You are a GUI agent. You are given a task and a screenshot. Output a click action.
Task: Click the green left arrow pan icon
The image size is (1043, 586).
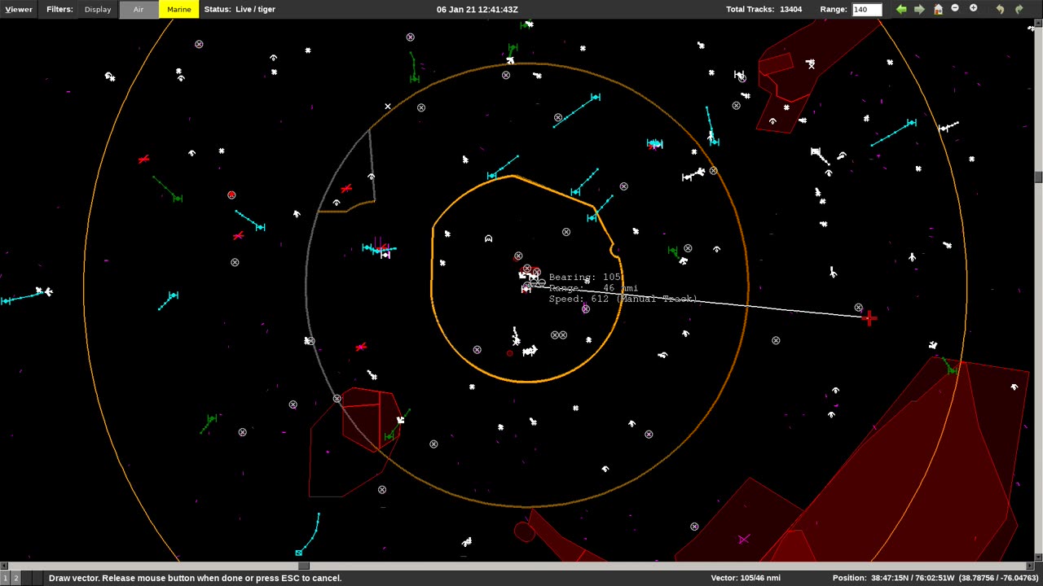pos(901,9)
